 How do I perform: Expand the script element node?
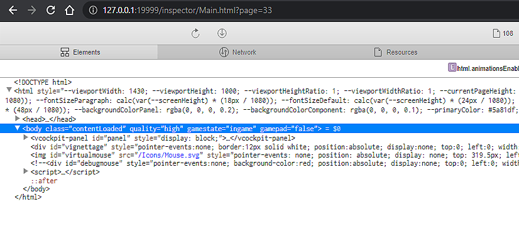coord(26,172)
